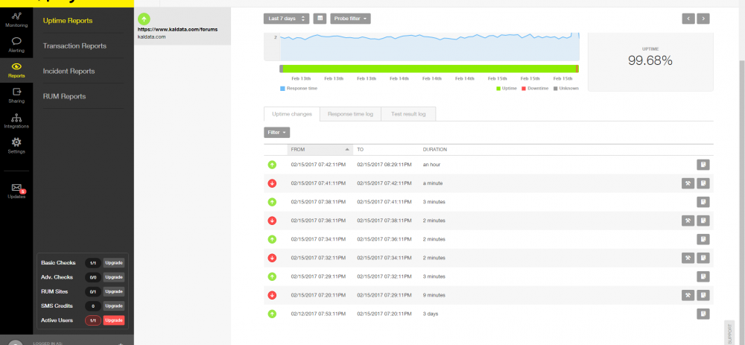Open the Alerting section in sidebar
This screenshot has width=745, height=345.
coord(16,45)
